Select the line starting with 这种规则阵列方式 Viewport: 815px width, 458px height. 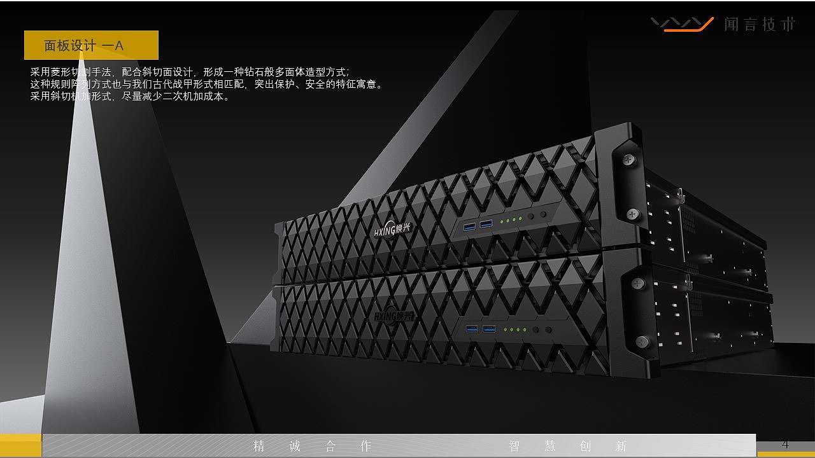pos(208,84)
